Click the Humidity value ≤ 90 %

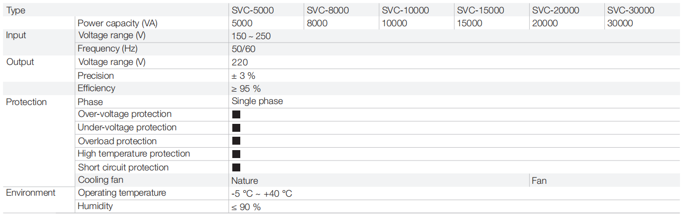pyautogui.click(x=246, y=207)
